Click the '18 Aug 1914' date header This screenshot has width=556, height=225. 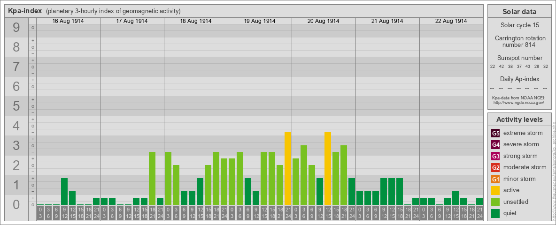196,21
